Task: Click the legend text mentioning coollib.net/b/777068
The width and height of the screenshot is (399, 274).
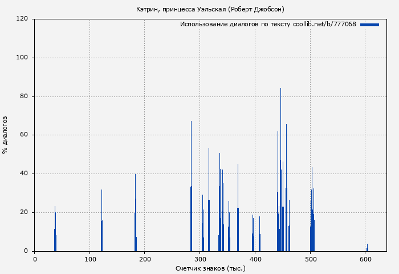Action: (x=268, y=25)
